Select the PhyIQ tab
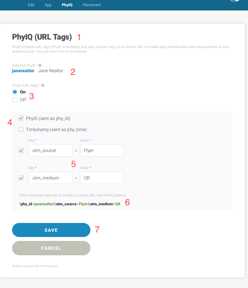The image size is (248, 288). tap(67, 5)
